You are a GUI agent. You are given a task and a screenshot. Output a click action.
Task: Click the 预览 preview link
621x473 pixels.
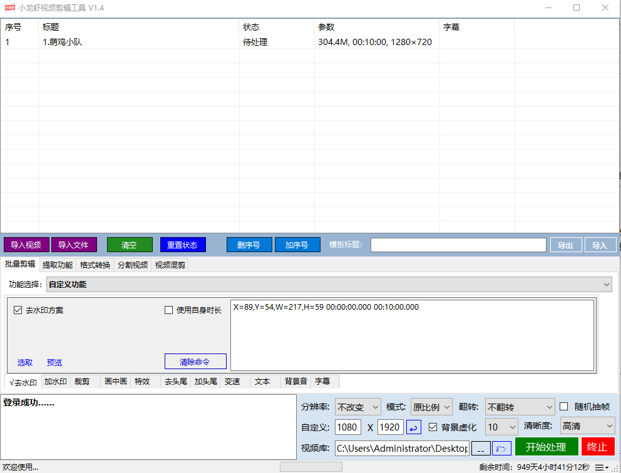[x=54, y=363]
